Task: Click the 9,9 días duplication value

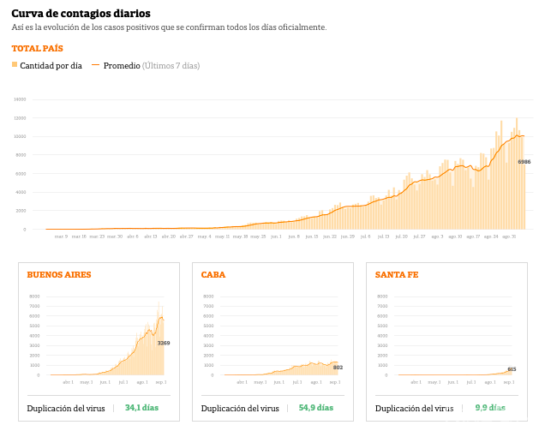Action: tap(489, 408)
